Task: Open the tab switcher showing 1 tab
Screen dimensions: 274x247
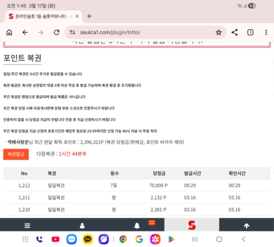Action: (250, 33)
